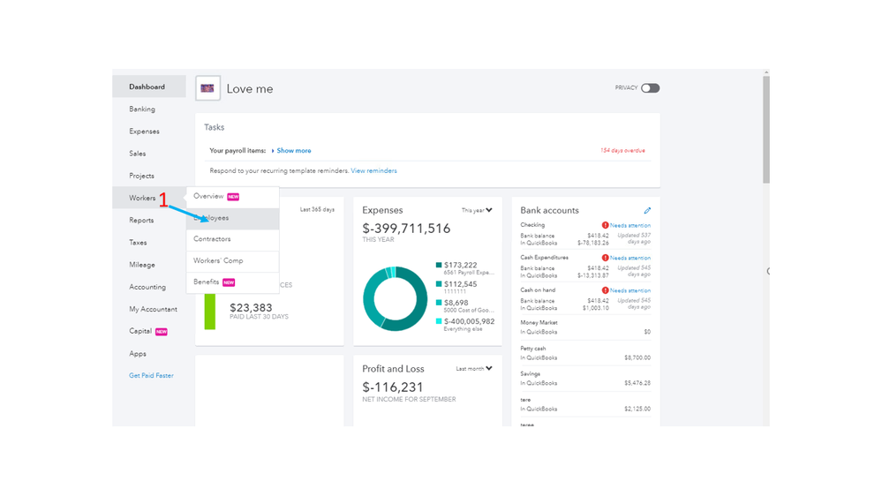The height and width of the screenshot is (496, 882).
Task: Choose Contractors in Workers submenu
Action: click(x=233, y=239)
